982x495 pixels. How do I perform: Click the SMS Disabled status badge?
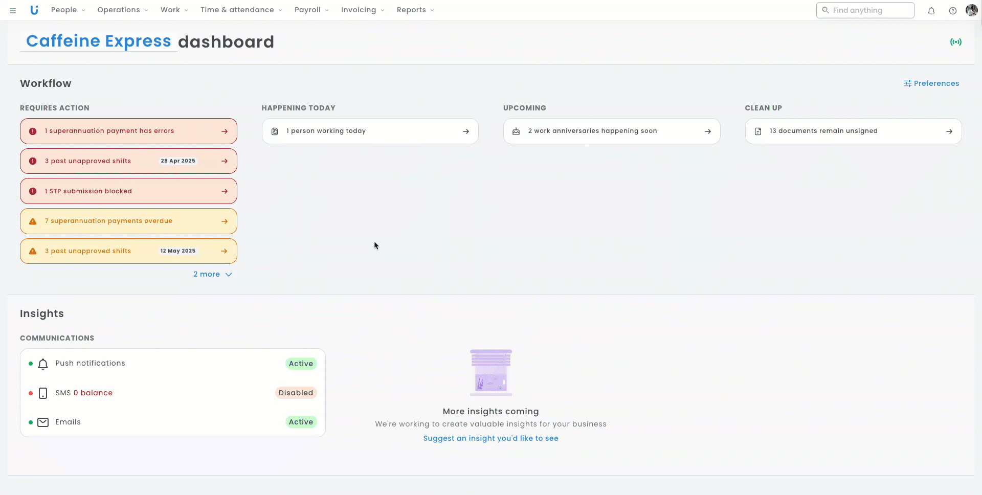click(296, 393)
